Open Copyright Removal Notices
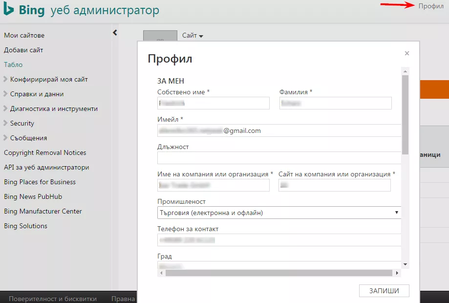 (x=45, y=152)
